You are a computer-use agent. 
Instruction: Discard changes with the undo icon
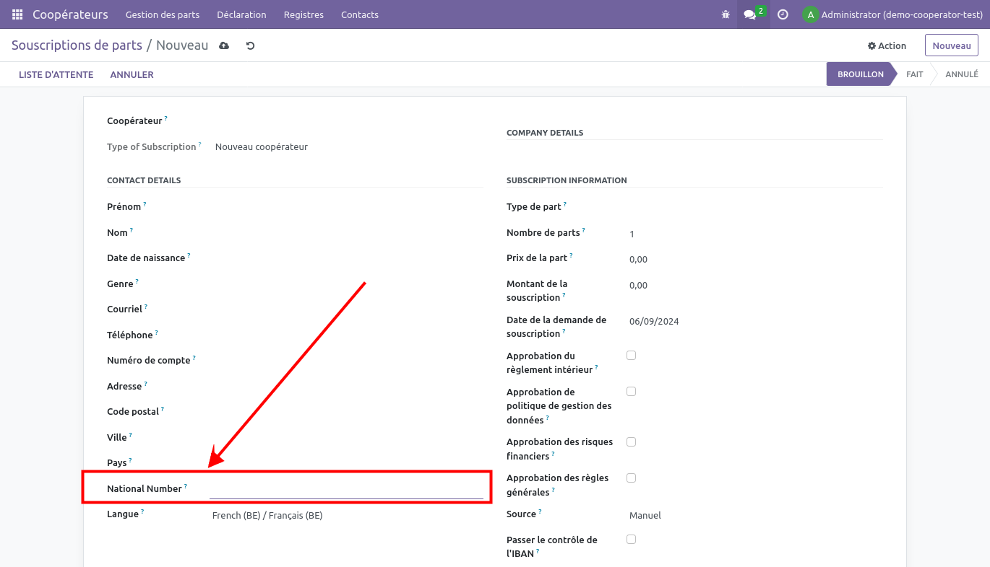coord(250,45)
